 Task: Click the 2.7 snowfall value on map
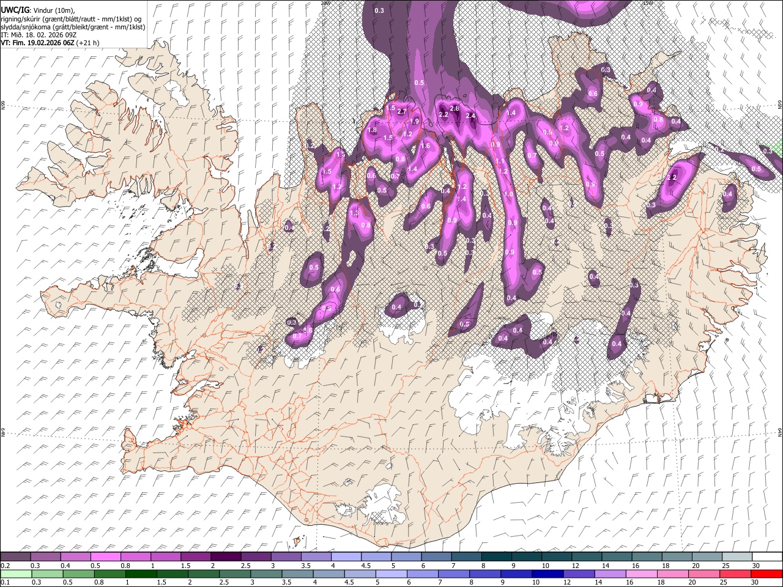pos(402,112)
